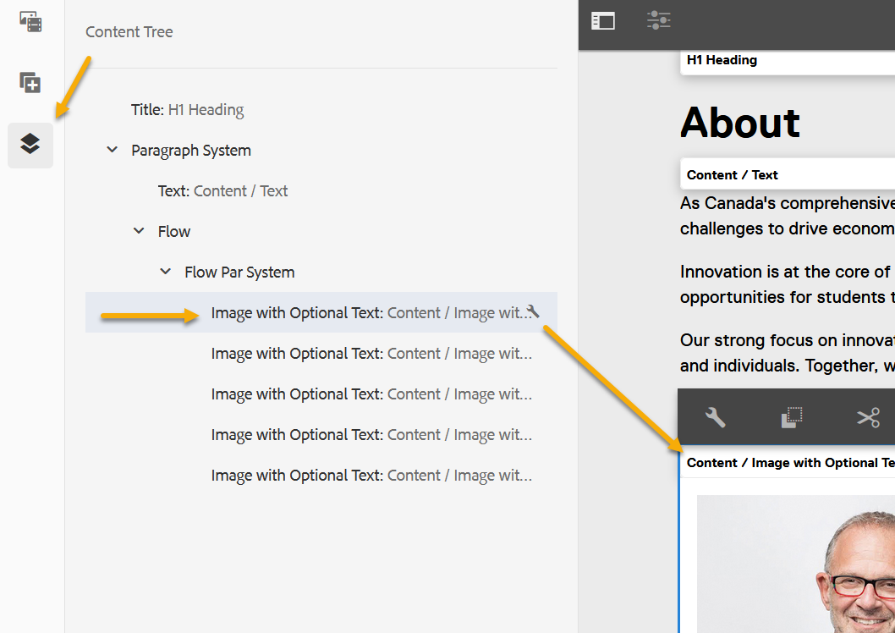Click Cut scissors icon in component toolbar
Image resolution: width=895 pixels, height=633 pixels.
point(868,417)
